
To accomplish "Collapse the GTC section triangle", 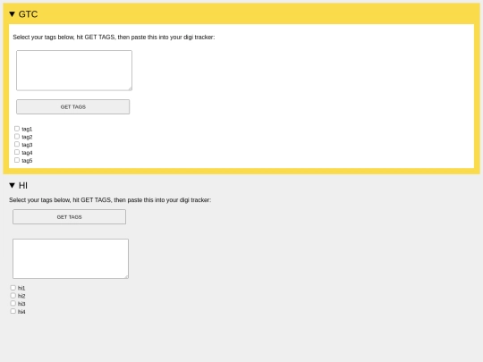I will coord(12,14).
